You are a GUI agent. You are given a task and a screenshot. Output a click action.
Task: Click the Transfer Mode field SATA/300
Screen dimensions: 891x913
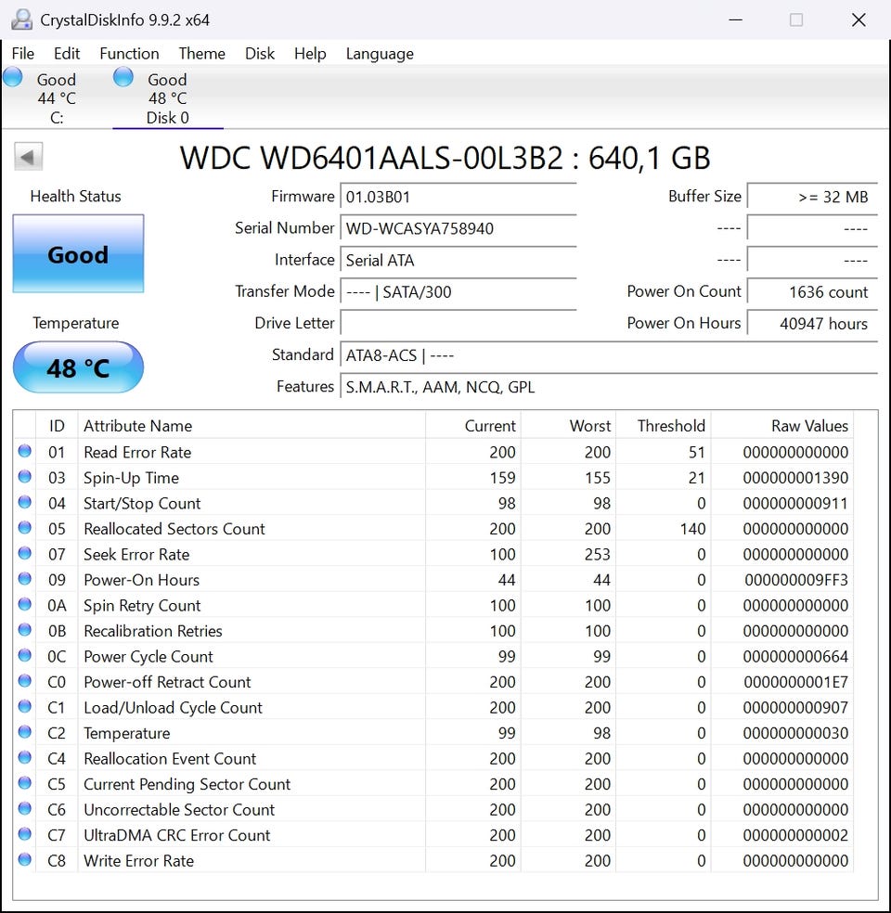click(x=458, y=291)
